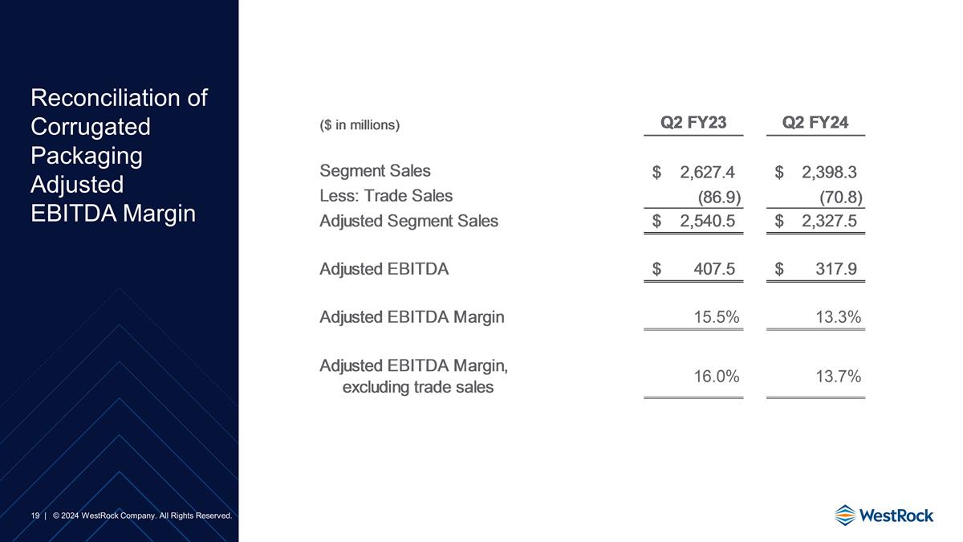Click the 317.9 Adjusted EBITDA value

[x=835, y=270]
